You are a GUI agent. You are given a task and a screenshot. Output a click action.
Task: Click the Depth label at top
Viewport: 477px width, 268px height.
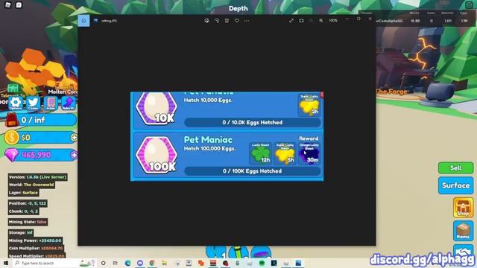point(238,8)
